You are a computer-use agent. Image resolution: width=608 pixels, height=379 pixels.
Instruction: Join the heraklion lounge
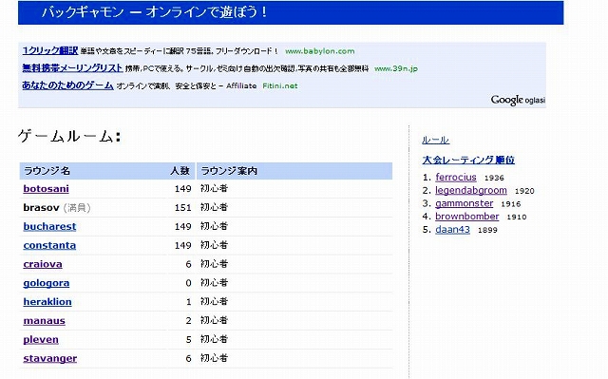point(47,302)
